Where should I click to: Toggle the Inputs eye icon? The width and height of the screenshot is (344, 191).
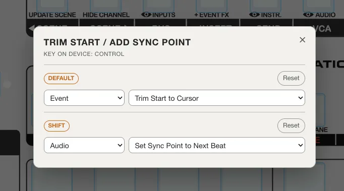[146, 15]
